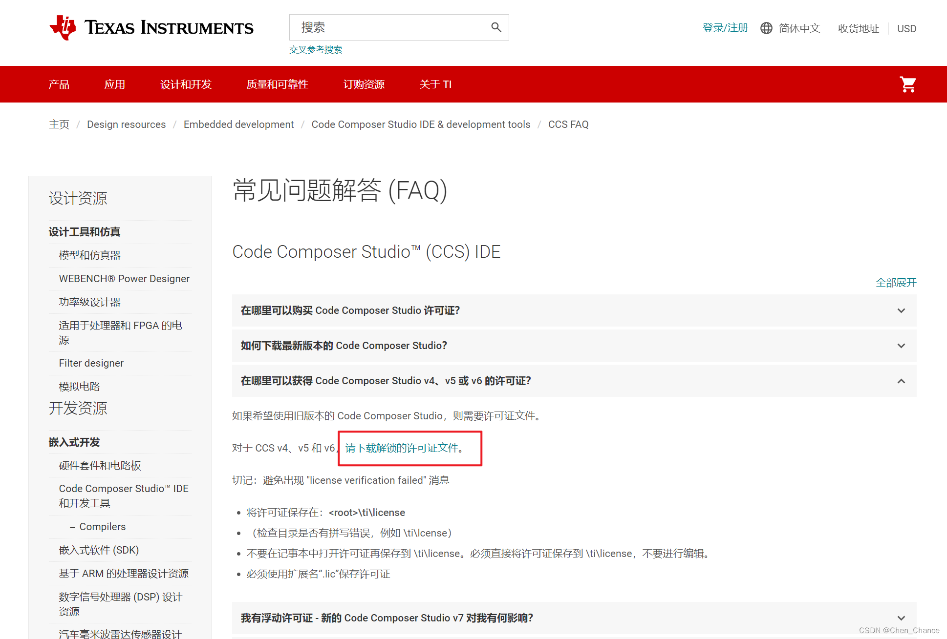The width and height of the screenshot is (947, 639).
Task: Click 全部展开 to expand all FAQs
Action: click(x=896, y=282)
